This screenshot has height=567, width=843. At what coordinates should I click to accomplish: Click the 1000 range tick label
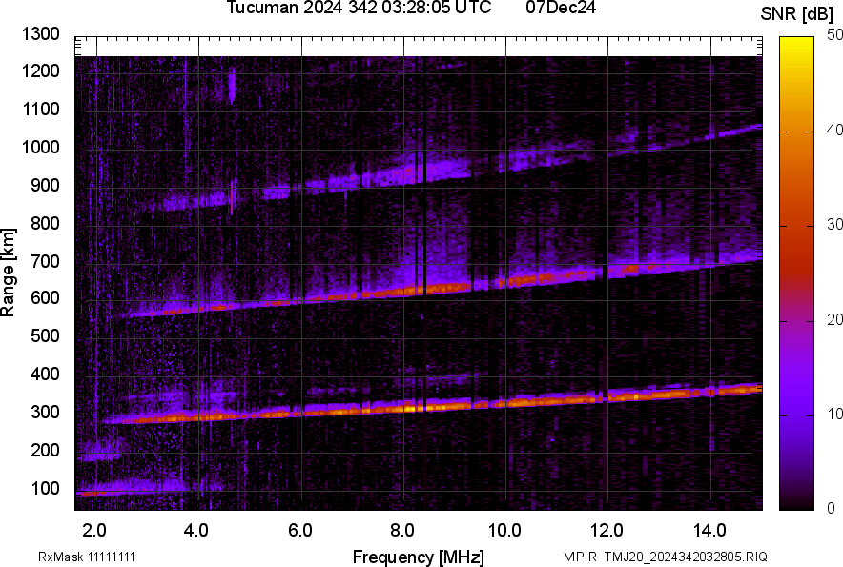pos(40,147)
